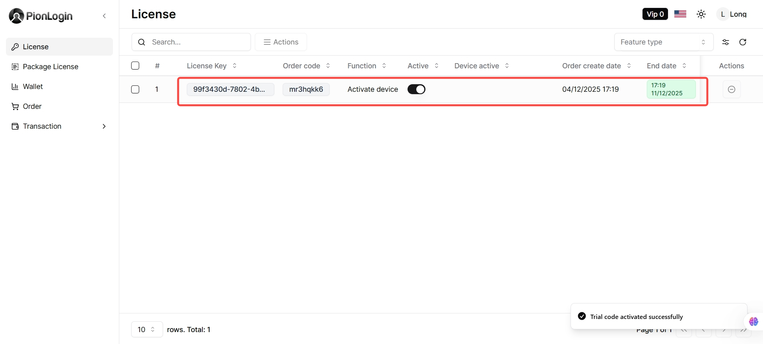Check the select-all header checkbox

tap(135, 66)
